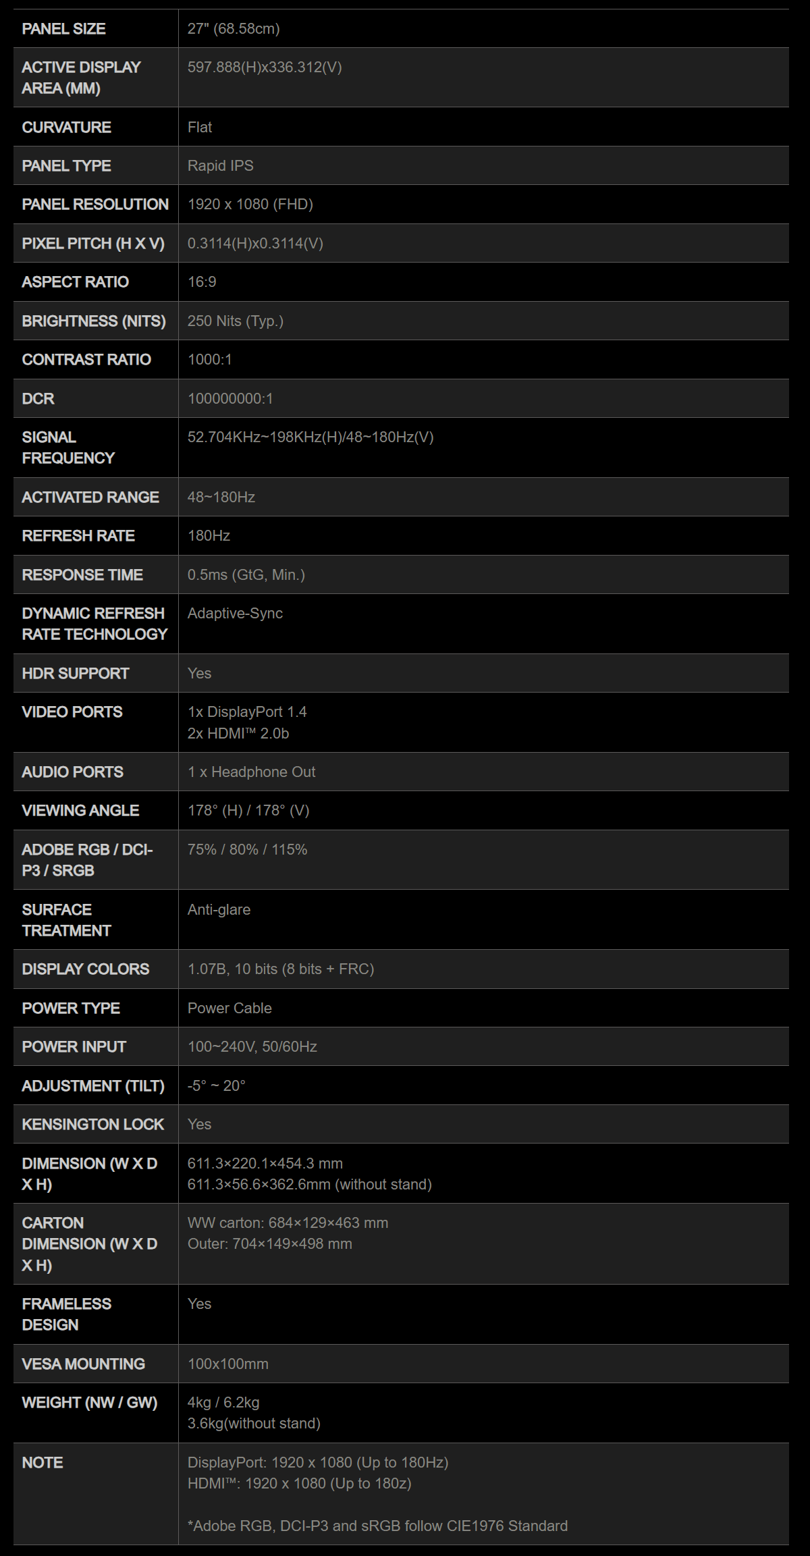
Task: Select the Adaptive-Sync value text
Action: [235, 614]
